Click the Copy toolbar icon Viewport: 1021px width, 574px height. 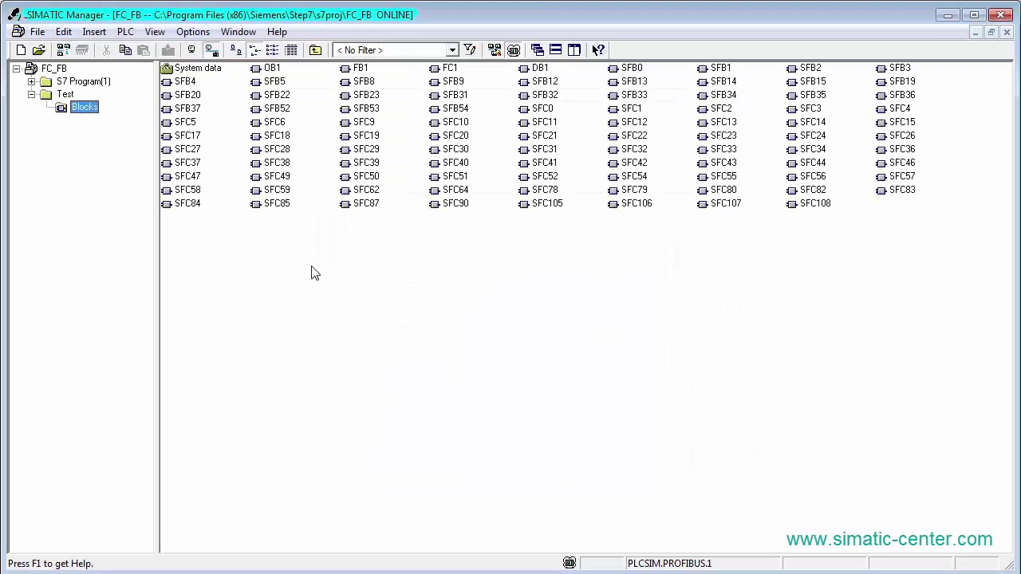tap(125, 50)
